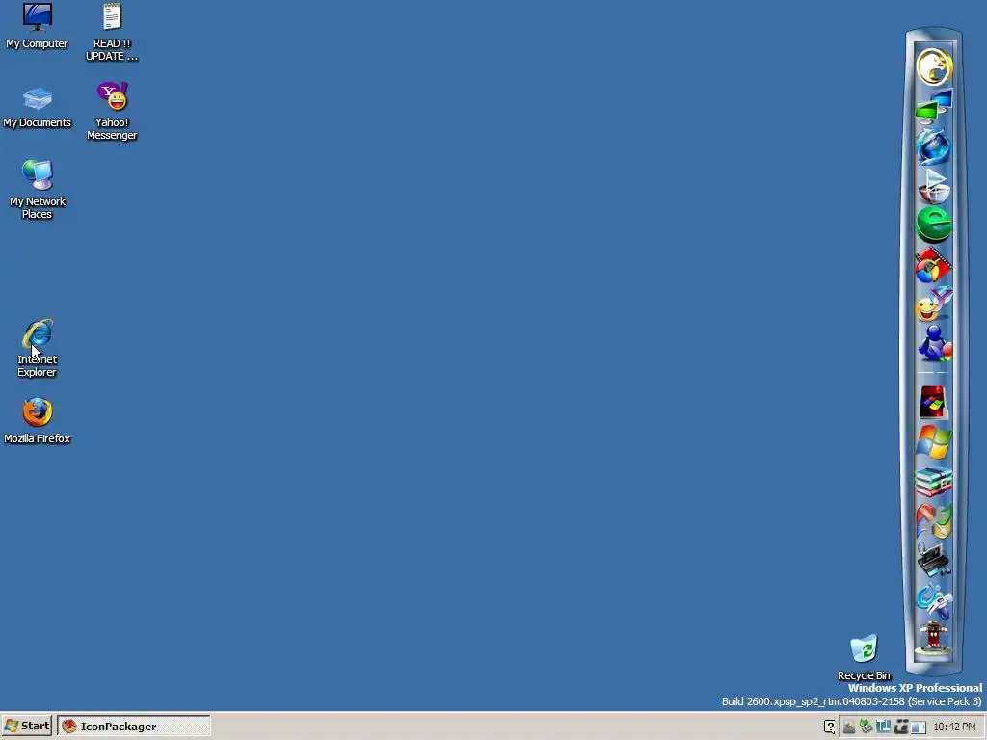Click the blue messenger buddy dock icon
The height and width of the screenshot is (740, 987).
pyautogui.click(x=934, y=344)
